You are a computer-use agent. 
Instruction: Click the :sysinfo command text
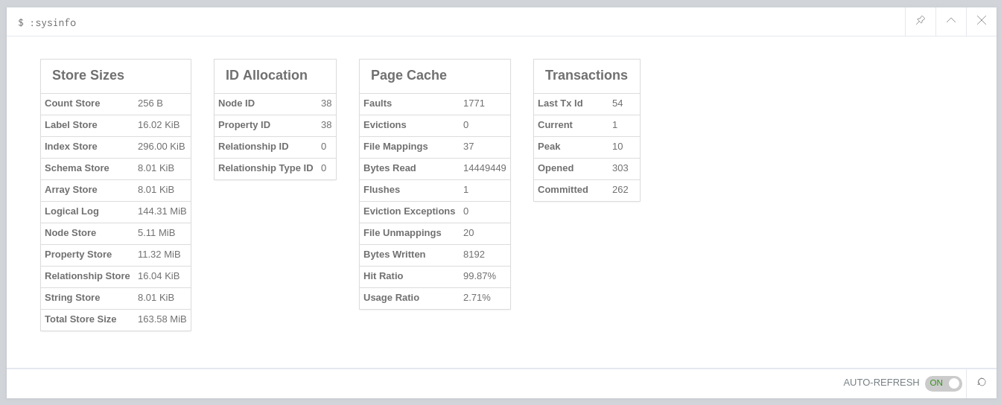[52, 22]
